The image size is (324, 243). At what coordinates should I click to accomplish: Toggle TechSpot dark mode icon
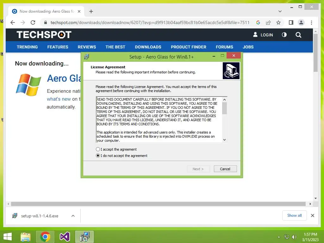click(x=284, y=35)
